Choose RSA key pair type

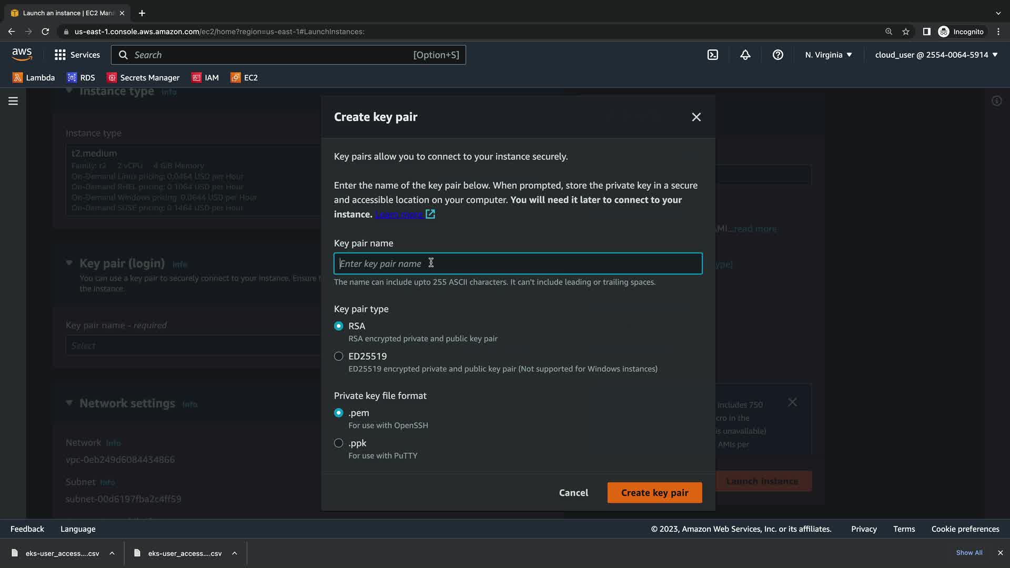pos(339,326)
